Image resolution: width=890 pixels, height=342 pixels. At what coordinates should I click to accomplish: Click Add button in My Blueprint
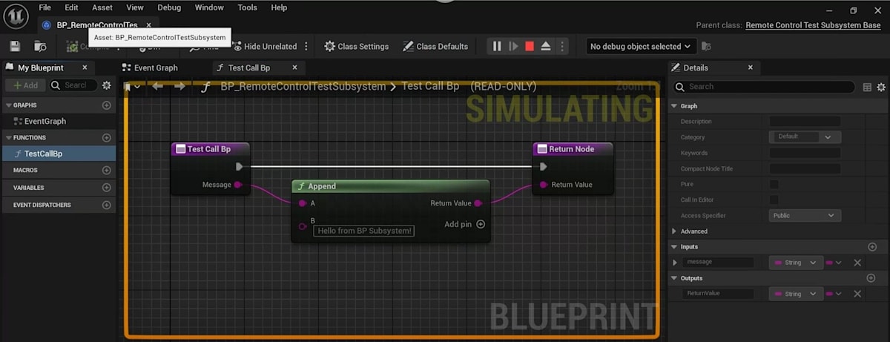(26, 85)
